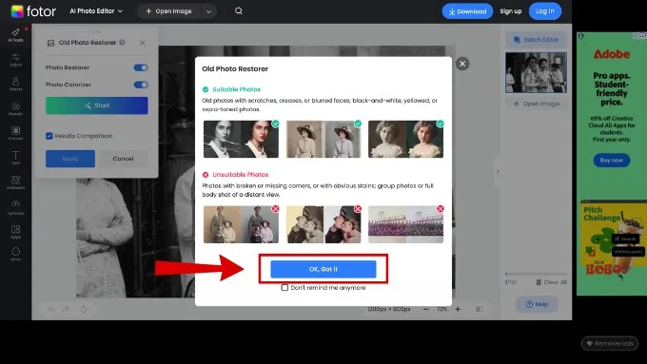
Task: Click the distant group unsuitable sample
Action: pos(405,224)
